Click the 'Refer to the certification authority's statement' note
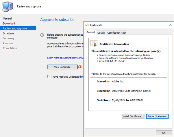Image resolution: width=174 pixels, height=137 pixels. (x=123, y=74)
